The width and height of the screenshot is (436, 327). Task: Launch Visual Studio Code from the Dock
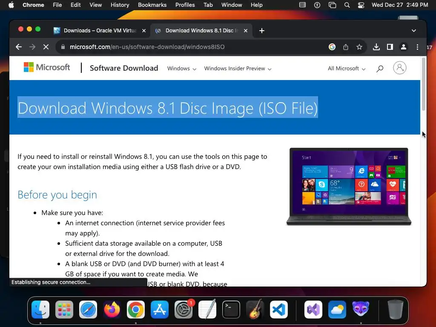point(279,309)
